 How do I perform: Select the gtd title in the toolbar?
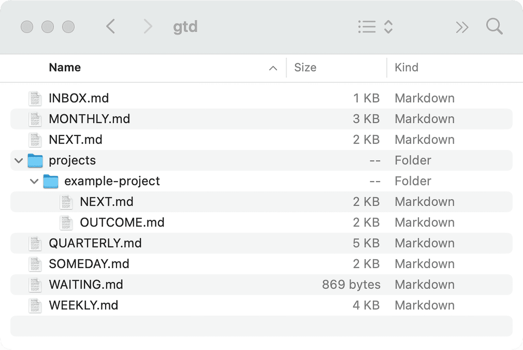[x=186, y=27]
